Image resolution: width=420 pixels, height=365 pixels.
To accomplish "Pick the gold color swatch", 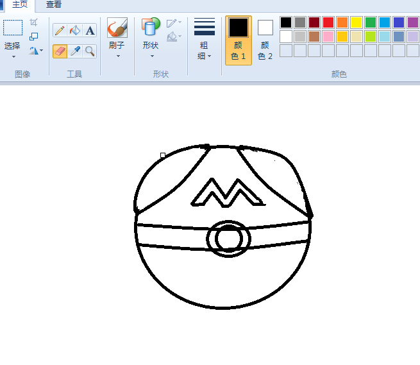I will 342,37.
